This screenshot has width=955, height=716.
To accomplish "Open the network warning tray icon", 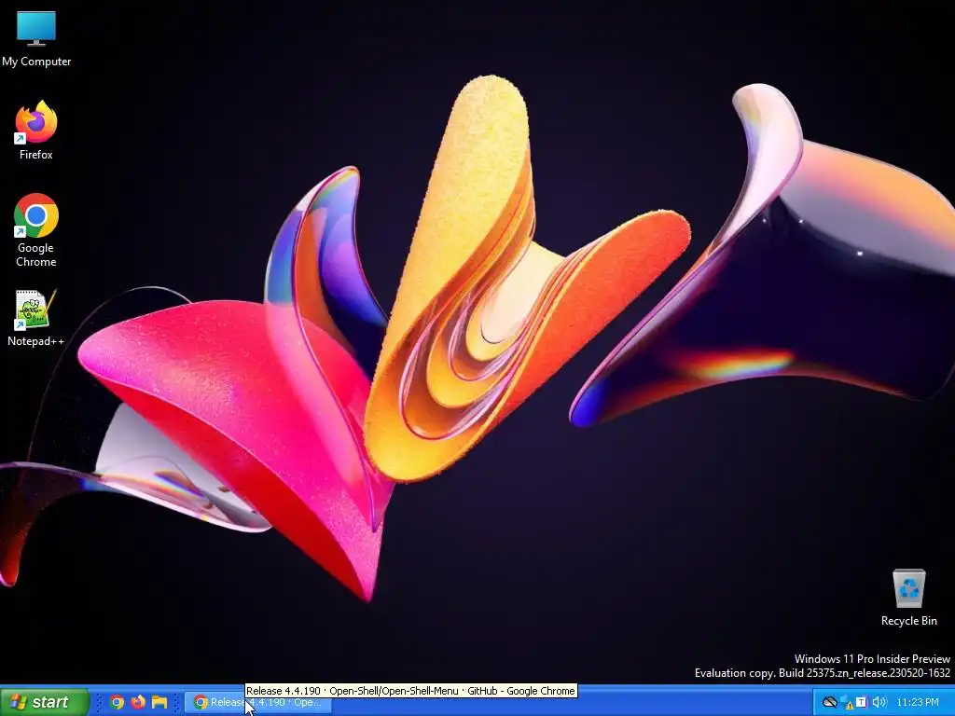I will point(846,703).
